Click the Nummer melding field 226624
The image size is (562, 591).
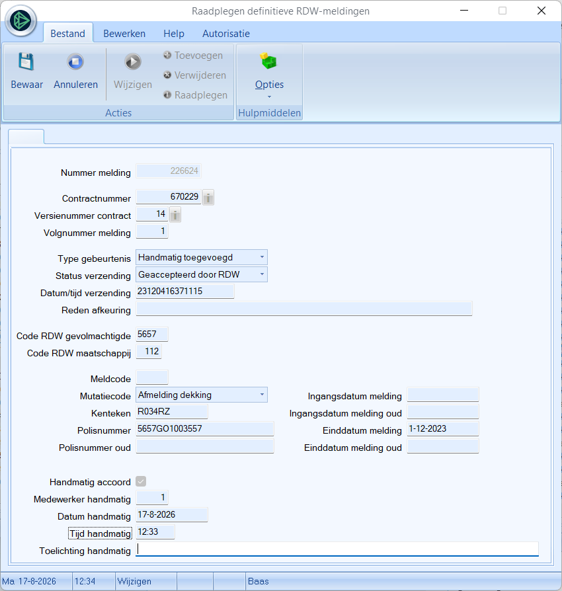point(169,171)
